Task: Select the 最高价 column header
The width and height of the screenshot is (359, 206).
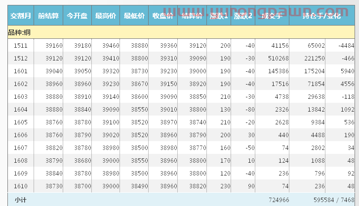Action: pyautogui.click(x=106, y=16)
